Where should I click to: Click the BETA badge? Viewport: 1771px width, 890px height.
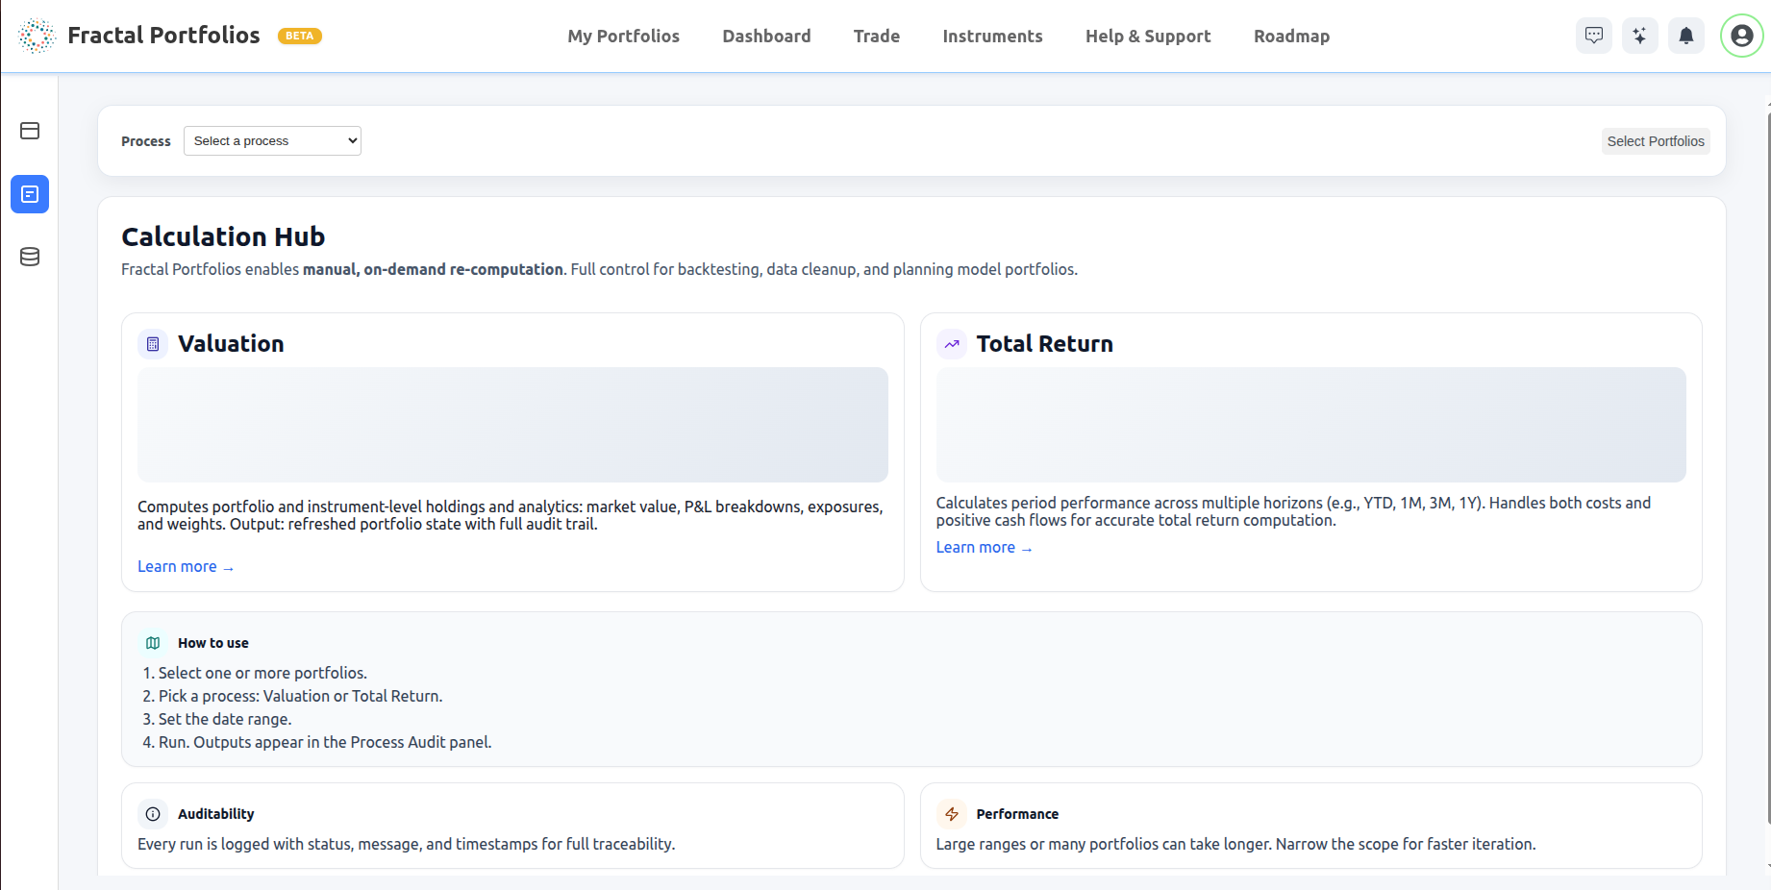click(x=299, y=36)
